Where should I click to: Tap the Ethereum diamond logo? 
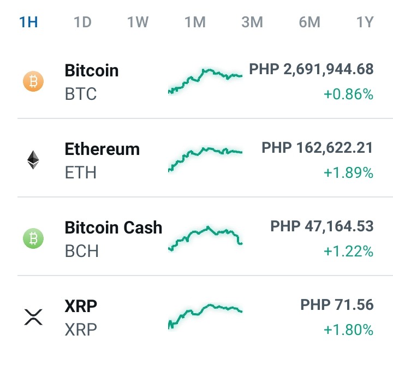(x=33, y=160)
